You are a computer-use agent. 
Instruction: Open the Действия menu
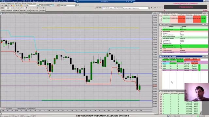point(18,3)
